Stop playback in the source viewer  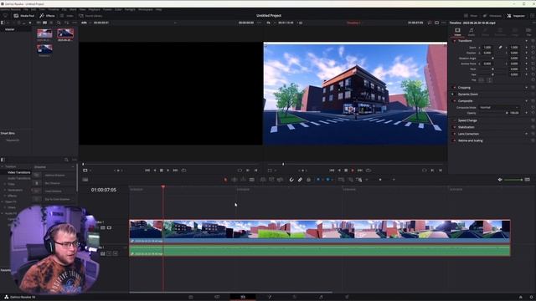point(162,171)
